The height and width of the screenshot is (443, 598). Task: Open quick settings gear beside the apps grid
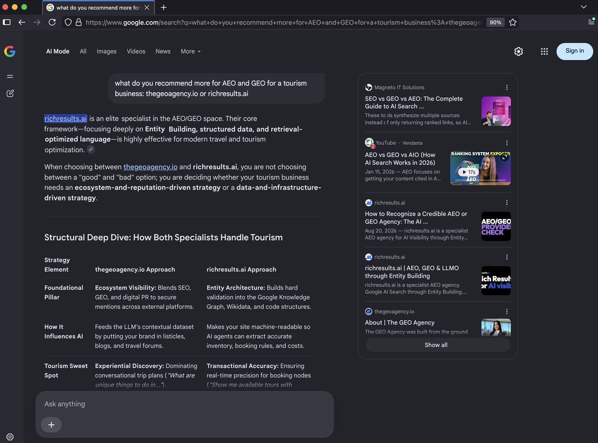518,52
